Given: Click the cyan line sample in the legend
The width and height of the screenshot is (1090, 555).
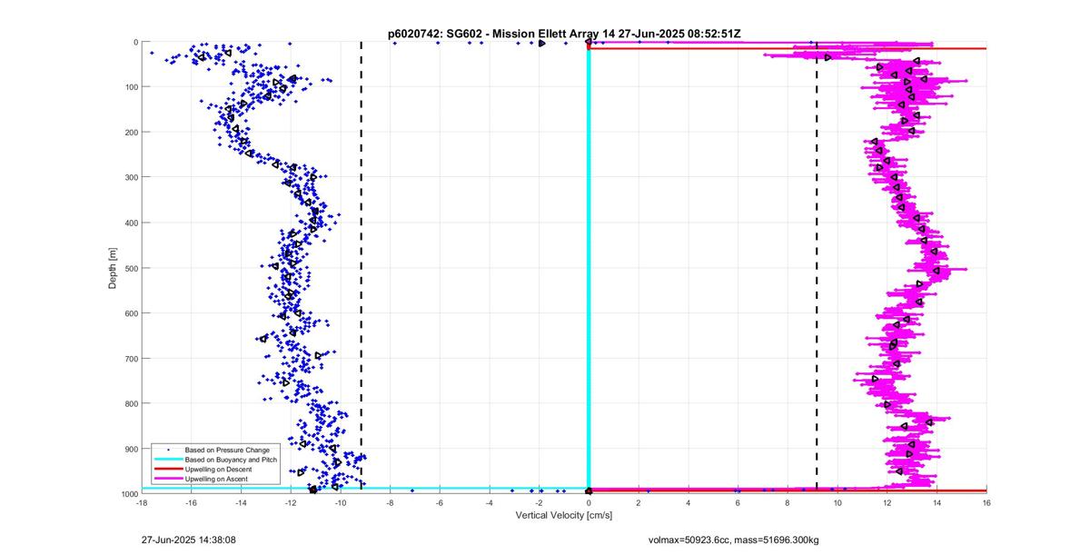Looking at the screenshot, I should coord(167,460).
